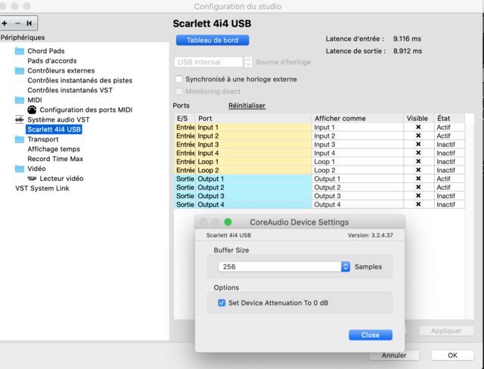Click the Port column header
The width and height of the screenshot is (484, 369).
(253, 119)
